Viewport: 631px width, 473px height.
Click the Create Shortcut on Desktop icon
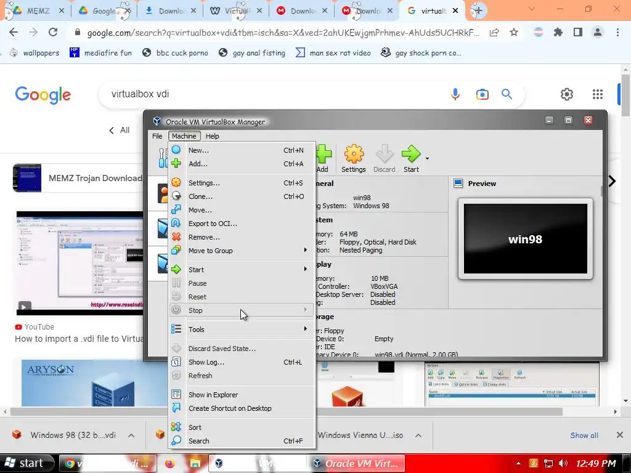click(176, 408)
